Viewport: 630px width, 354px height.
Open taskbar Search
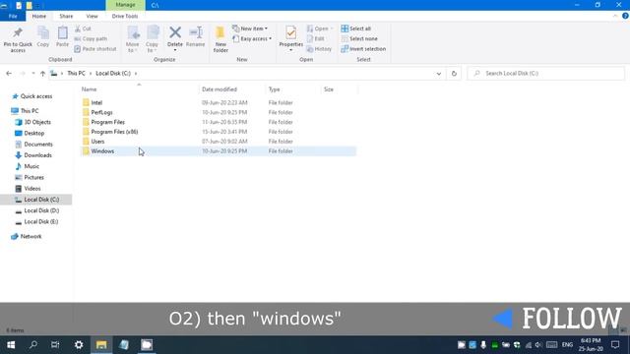pyautogui.click(x=33, y=345)
